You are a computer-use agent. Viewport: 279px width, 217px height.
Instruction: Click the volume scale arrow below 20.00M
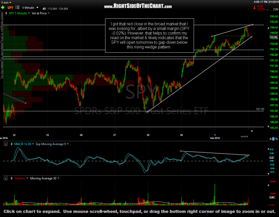point(269,185)
